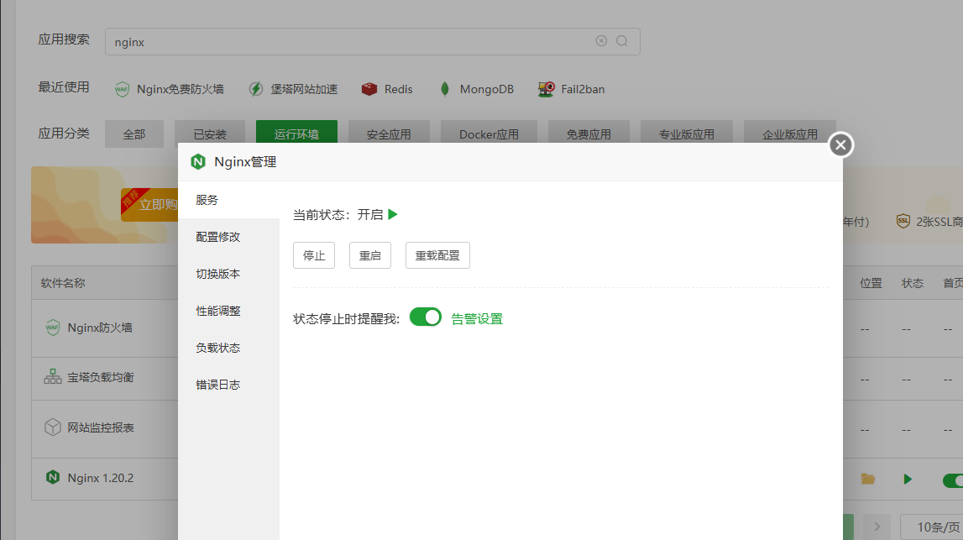Select the 配置修改 tab

(228, 237)
